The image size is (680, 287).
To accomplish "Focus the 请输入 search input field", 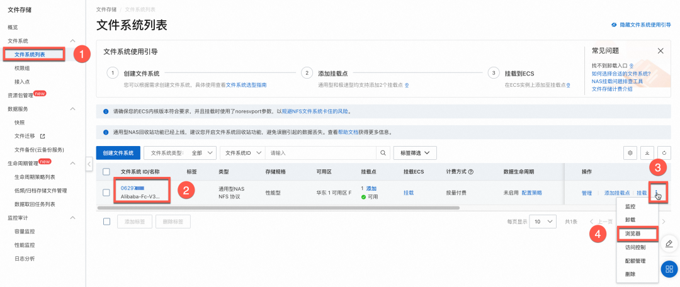I will [321, 153].
